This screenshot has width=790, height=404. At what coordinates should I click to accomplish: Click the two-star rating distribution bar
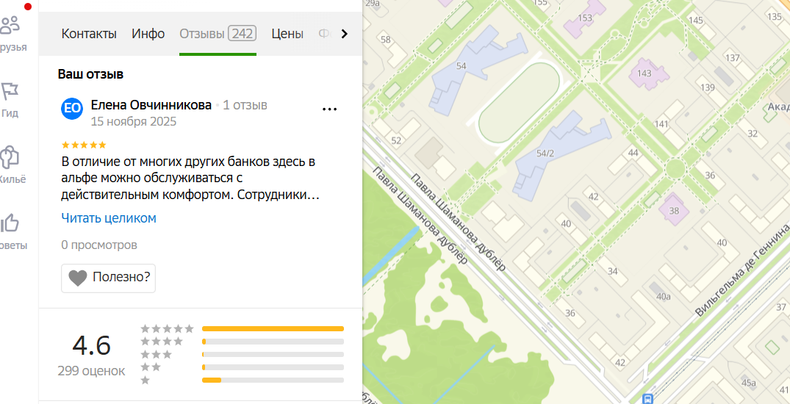click(273, 367)
